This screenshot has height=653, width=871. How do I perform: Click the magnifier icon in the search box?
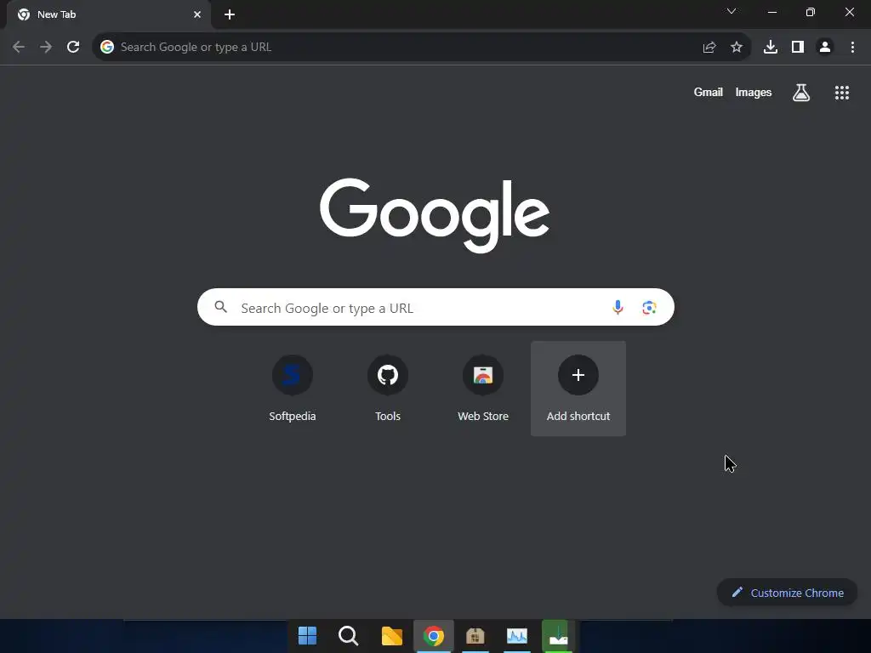click(x=221, y=307)
